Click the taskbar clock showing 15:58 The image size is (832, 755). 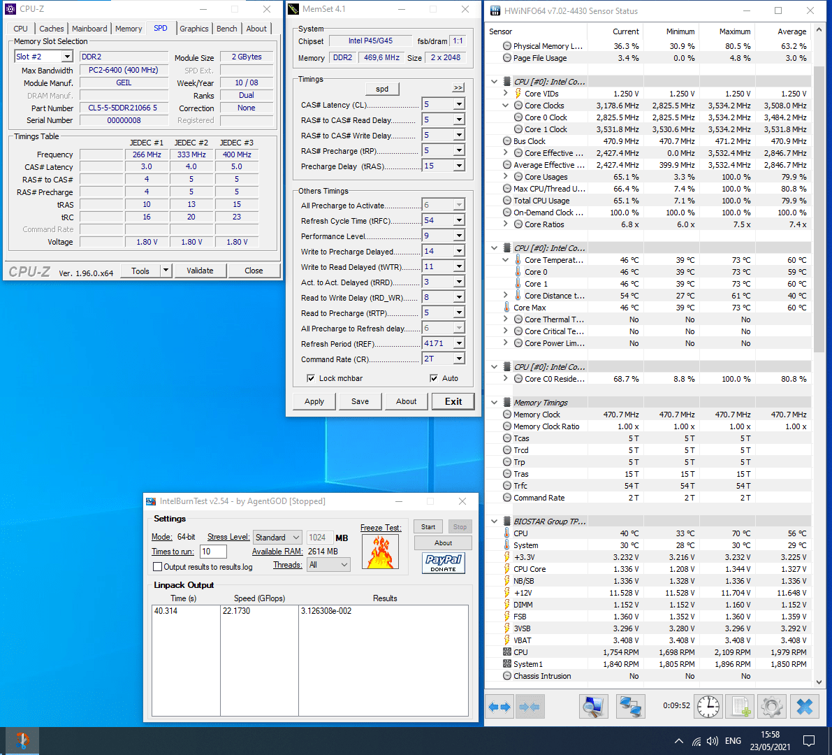click(770, 740)
